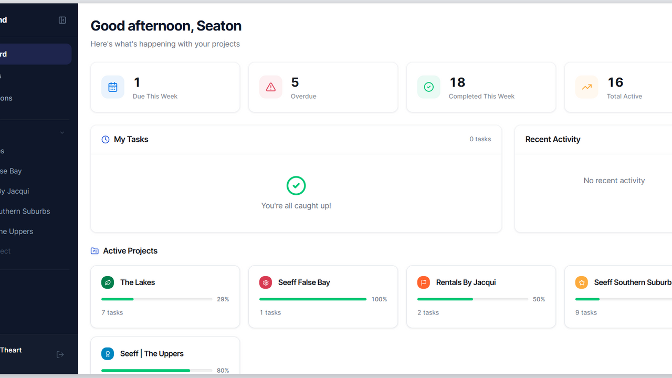Click the orange flag icon for Rentals By Jacqui

pos(424,282)
